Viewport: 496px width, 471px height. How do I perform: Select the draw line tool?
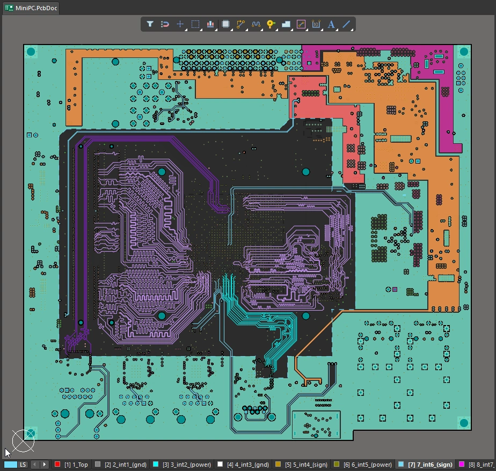346,24
